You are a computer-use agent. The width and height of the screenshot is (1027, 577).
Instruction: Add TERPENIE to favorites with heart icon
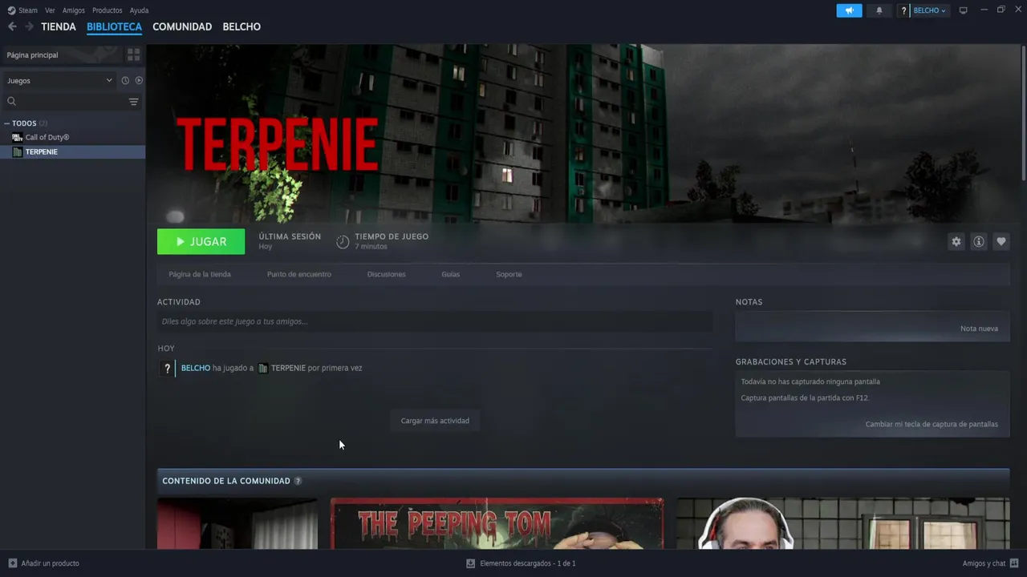(x=1001, y=241)
